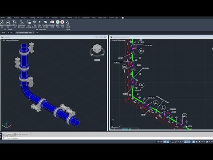Insert an Insulation Symbol
This screenshot has height=160, width=213.
[46, 24]
